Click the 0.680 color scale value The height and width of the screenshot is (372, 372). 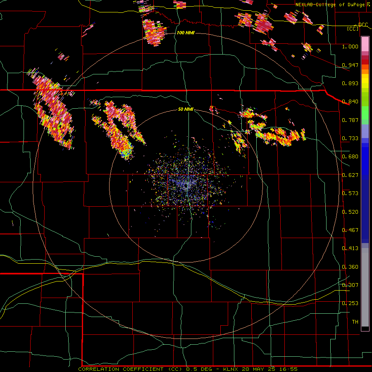pyautogui.click(x=350, y=157)
